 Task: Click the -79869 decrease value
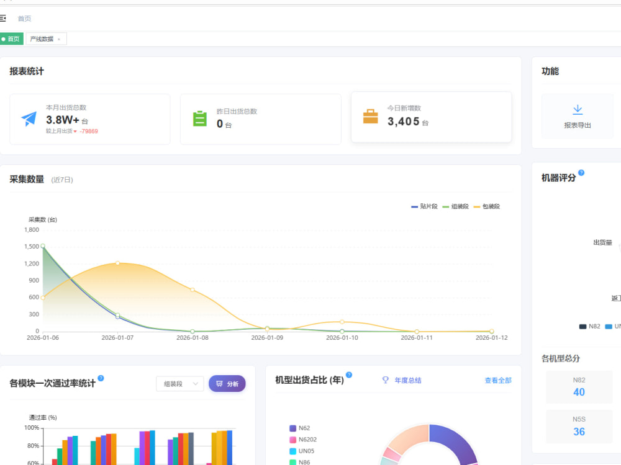[89, 131]
